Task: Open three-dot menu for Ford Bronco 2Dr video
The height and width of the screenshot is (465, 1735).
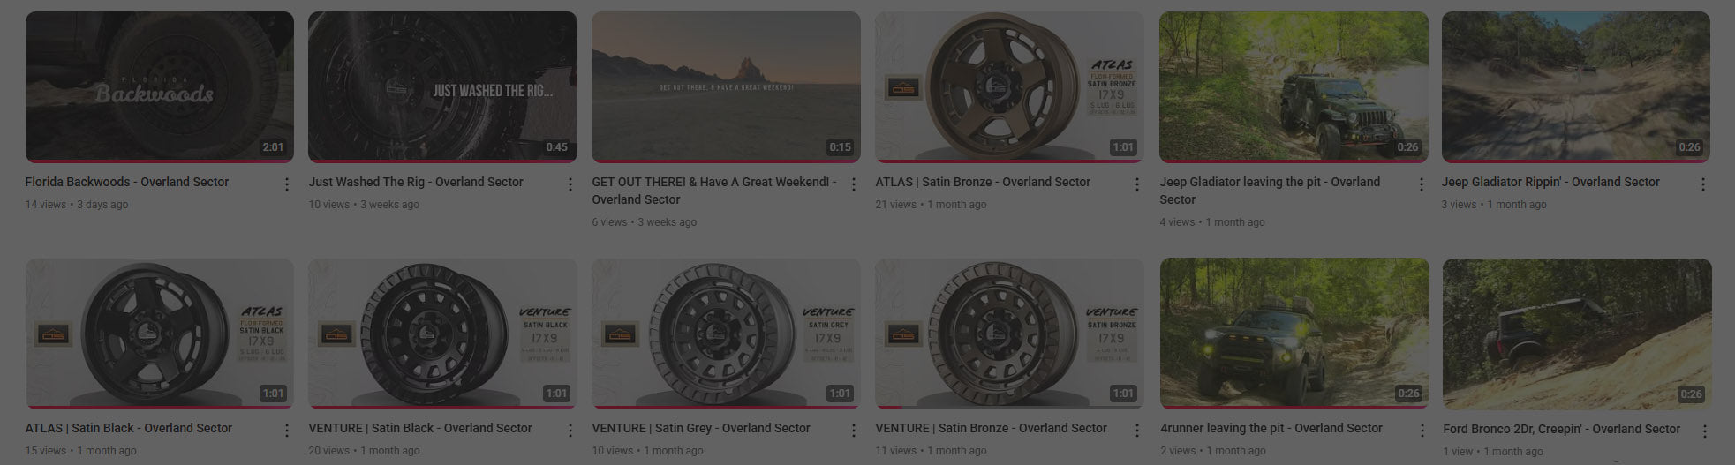Action: 1703,431
